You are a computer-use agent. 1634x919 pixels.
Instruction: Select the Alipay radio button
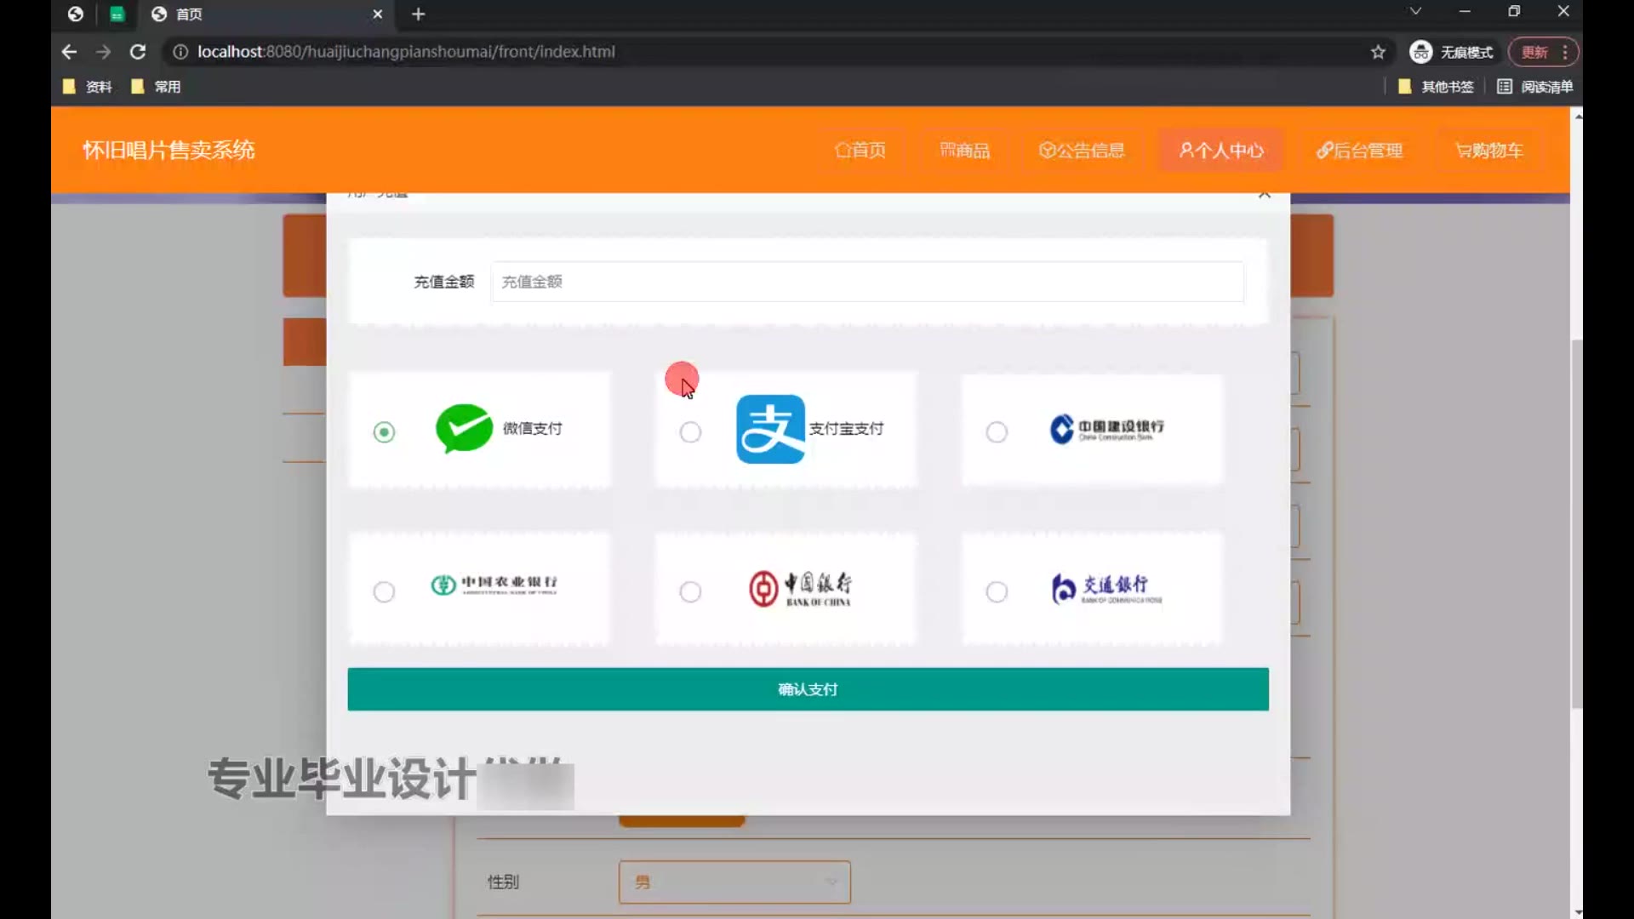coord(690,432)
